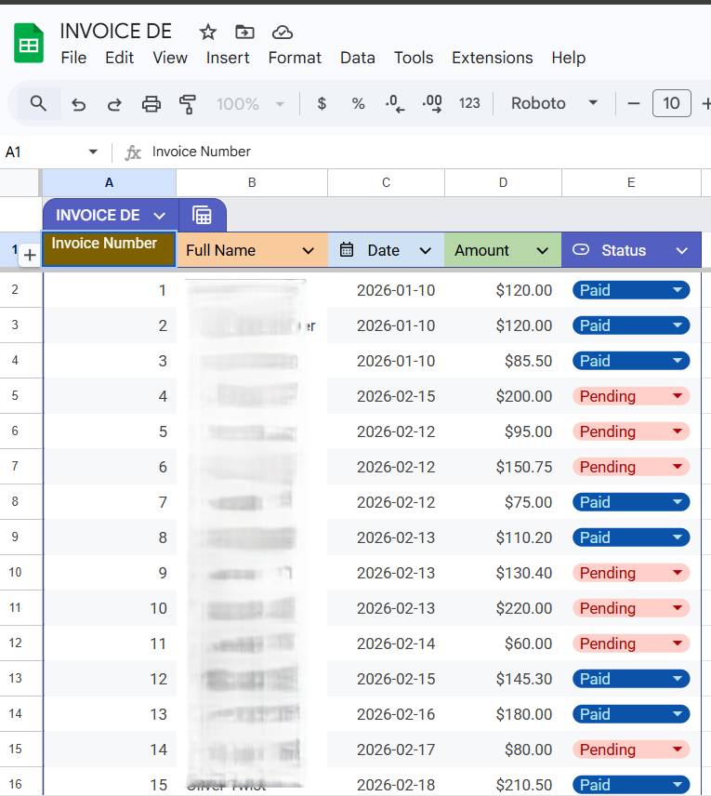Click the formula bar text Invoice Number
The width and height of the screenshot is (711, 796).
tap(202, 152)
